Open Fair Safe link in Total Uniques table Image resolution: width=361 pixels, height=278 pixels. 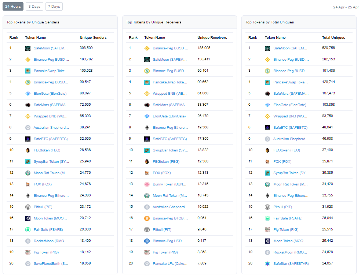(288, 218)
